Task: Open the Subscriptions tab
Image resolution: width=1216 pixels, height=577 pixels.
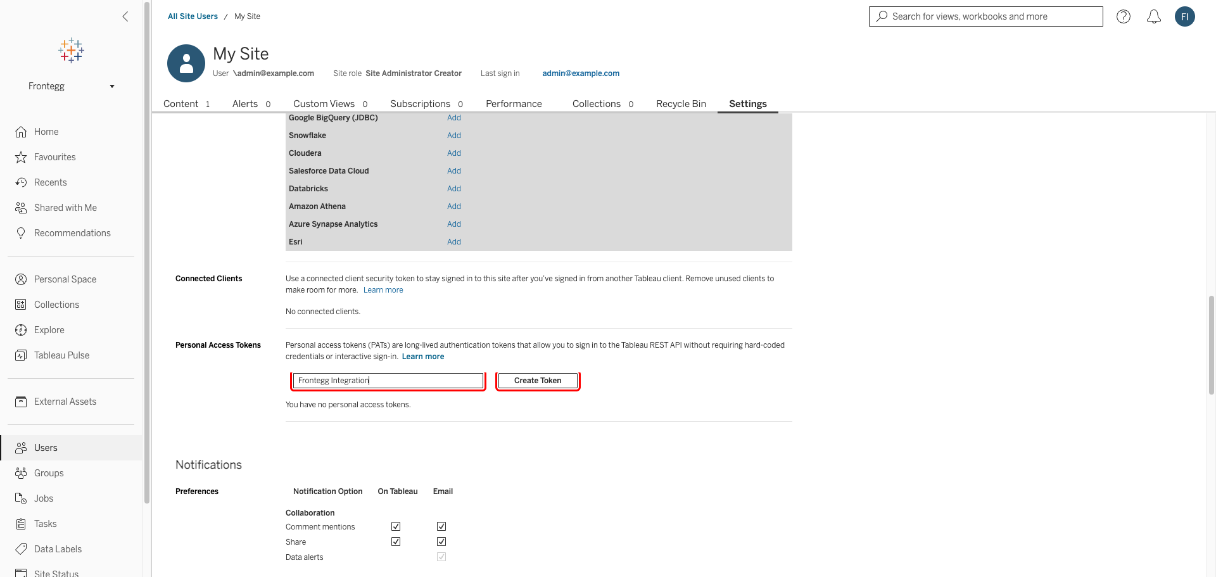Action: (426, 104)
